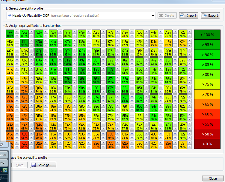Decrease the K2o value with down arrow

pos(31,147)
